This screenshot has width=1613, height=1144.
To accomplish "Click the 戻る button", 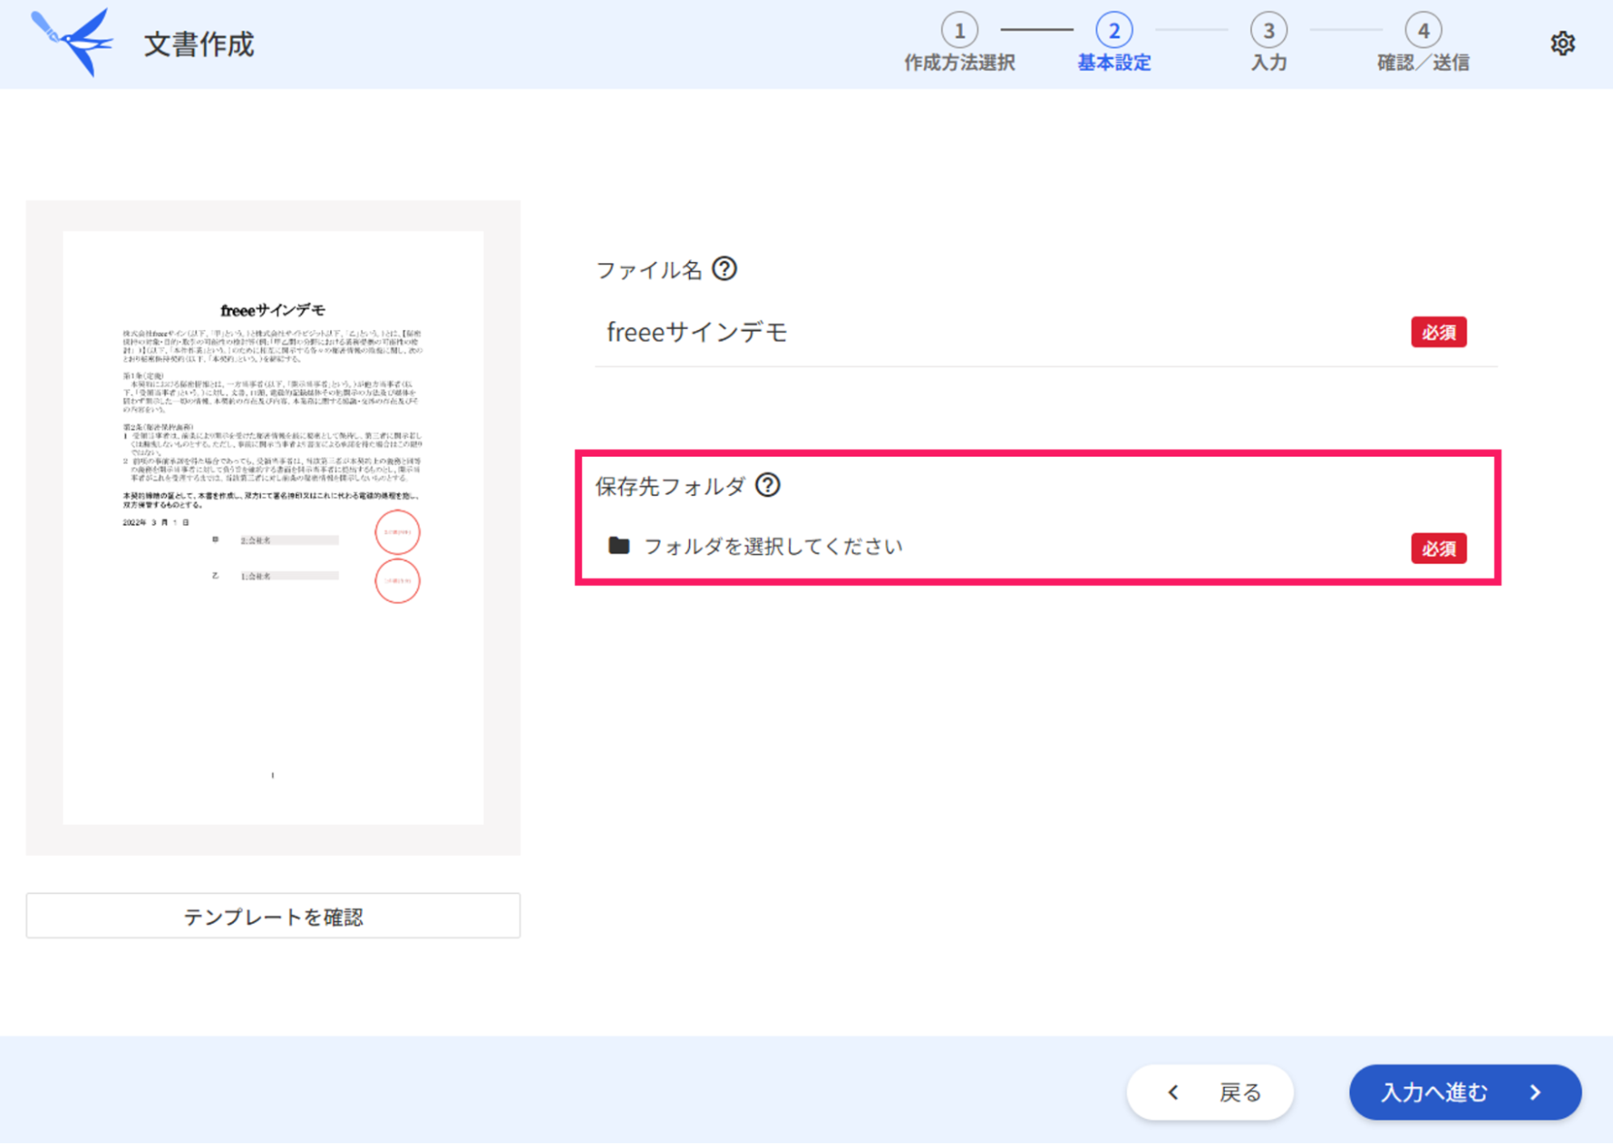I will pyautogui.click(x=1210, y=1092).
